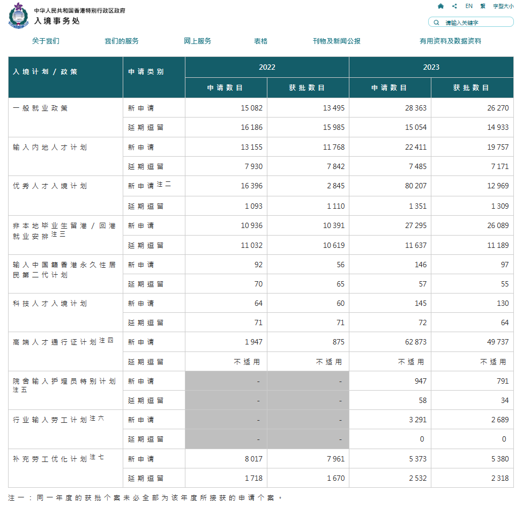This screenshot has width=523, height=506.
Task: Click the value 12 969
Action: click(x=498, y=186)
